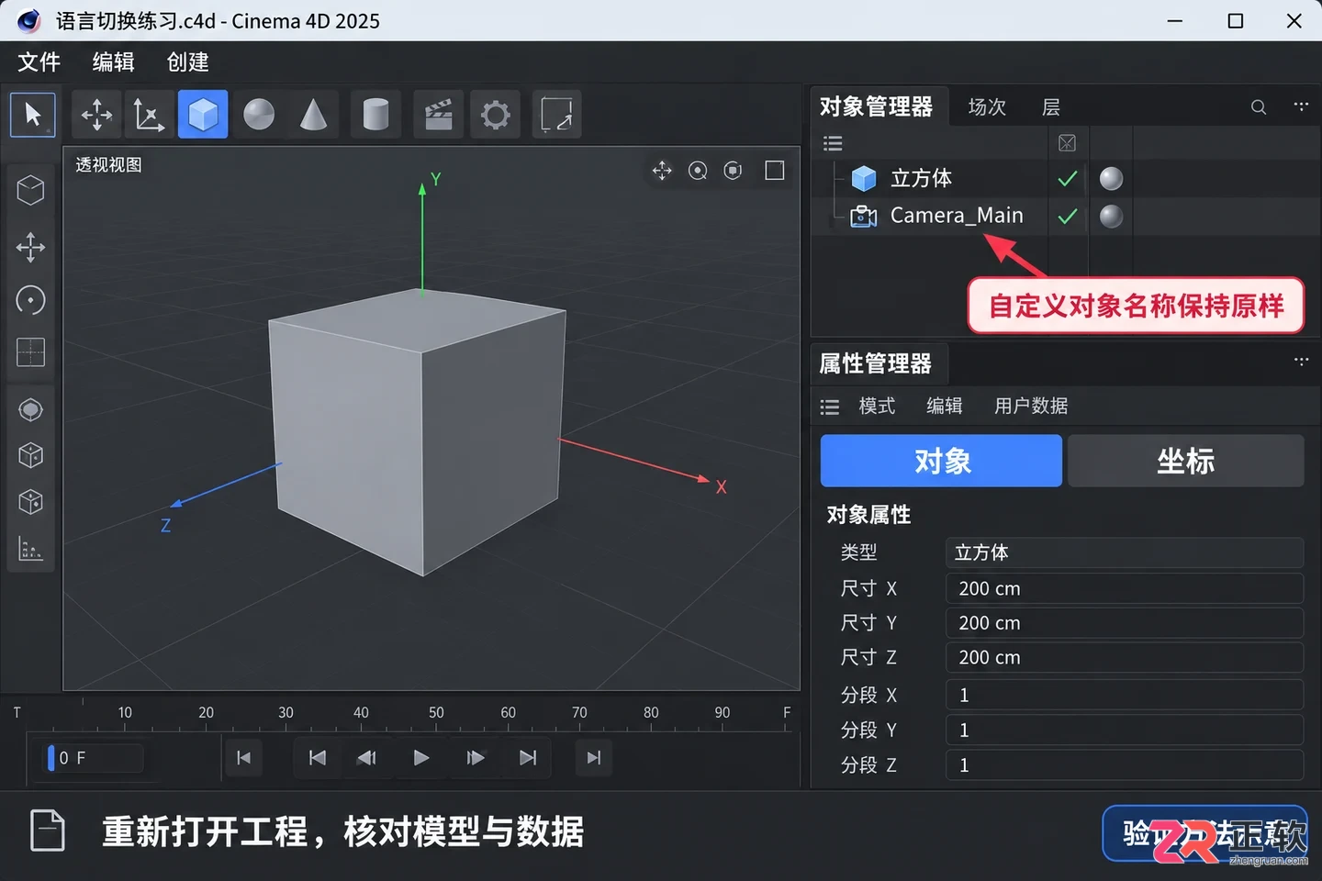
Task: Open Object Manager list menu icon
Action: click(x=833, y=143)
